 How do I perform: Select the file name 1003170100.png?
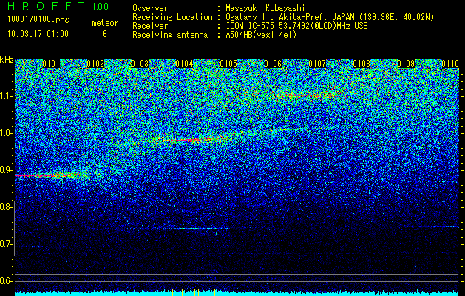tap(38, 20)
